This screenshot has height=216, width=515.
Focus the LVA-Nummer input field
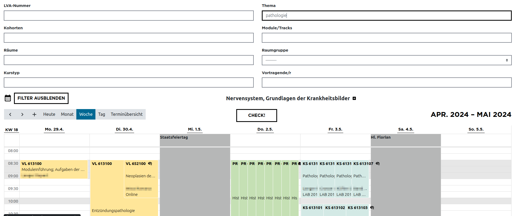128,16
